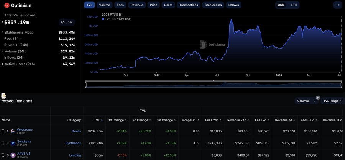
Task: Bookmark the Velodrome protocol row
Action: (x=3, y=131)
